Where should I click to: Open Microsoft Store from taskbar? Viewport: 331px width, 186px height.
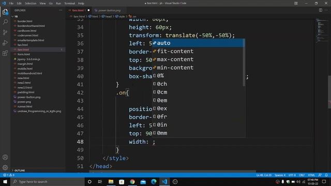pos(122,181)
